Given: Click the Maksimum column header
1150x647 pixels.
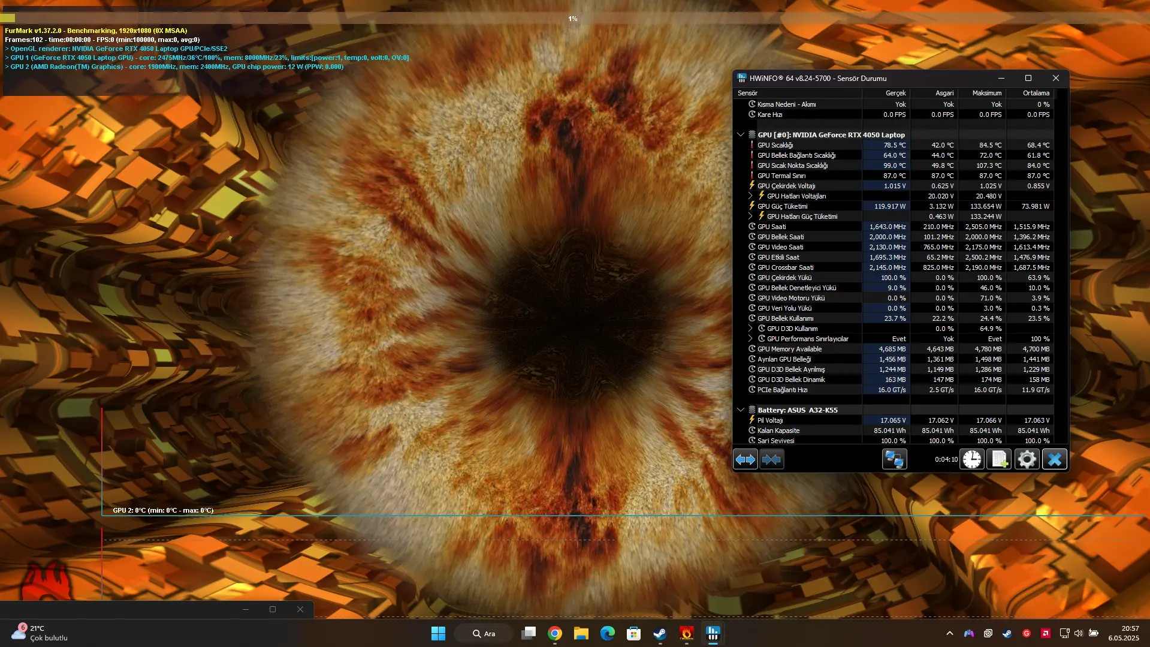Looking at the screenshot, I should pyautogui.click(x=982, y=93).
